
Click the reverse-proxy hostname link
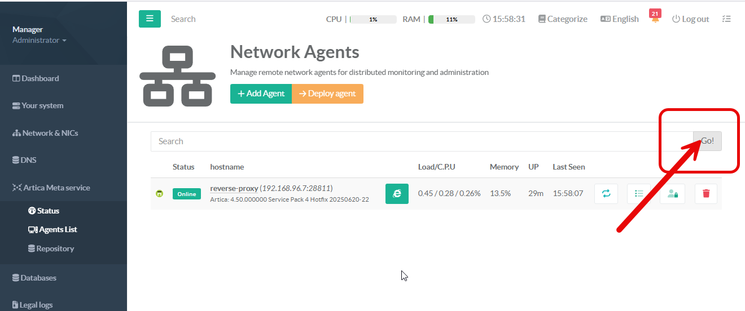click(x=234, y=188)
